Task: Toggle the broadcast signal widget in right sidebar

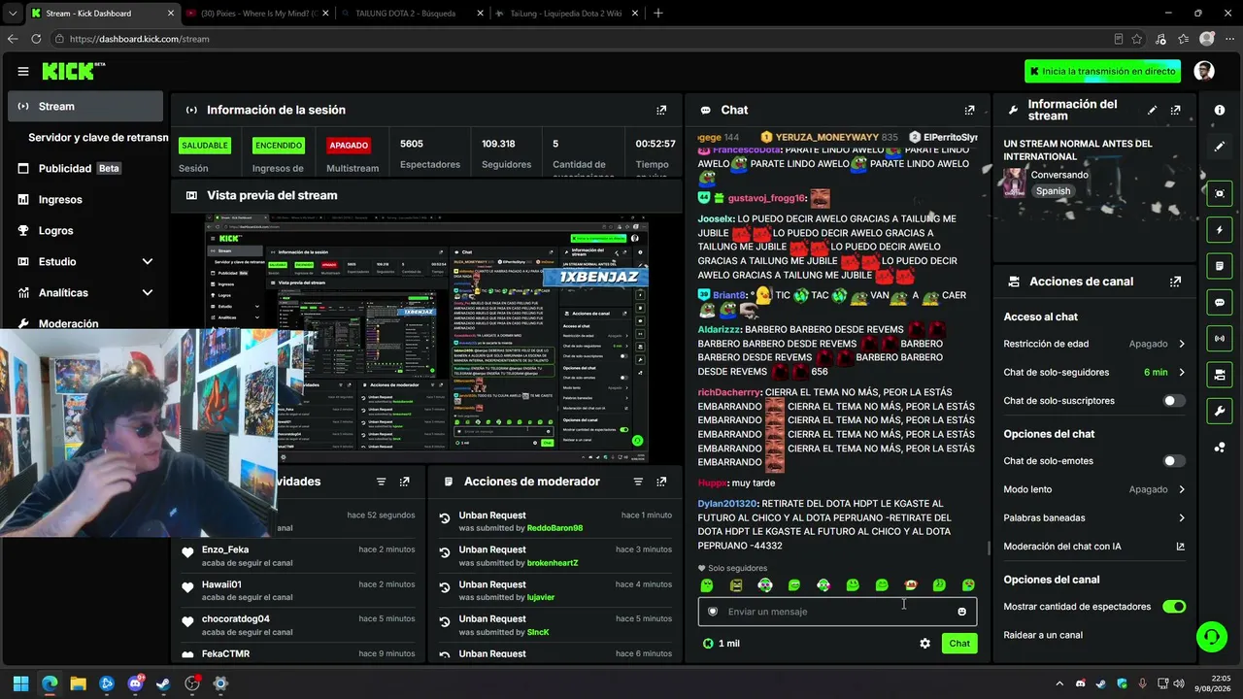Action: click(x=1220, y=338)
